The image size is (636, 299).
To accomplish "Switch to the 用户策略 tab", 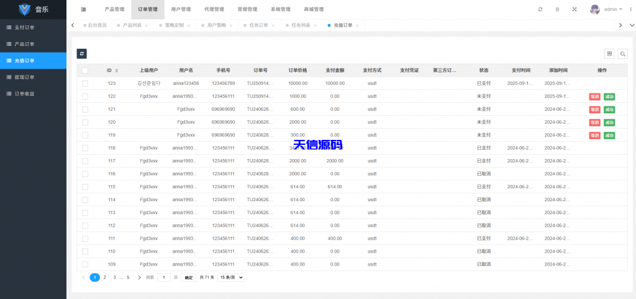I will point(216,25).
